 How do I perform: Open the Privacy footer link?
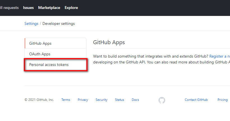coord(83,100)
